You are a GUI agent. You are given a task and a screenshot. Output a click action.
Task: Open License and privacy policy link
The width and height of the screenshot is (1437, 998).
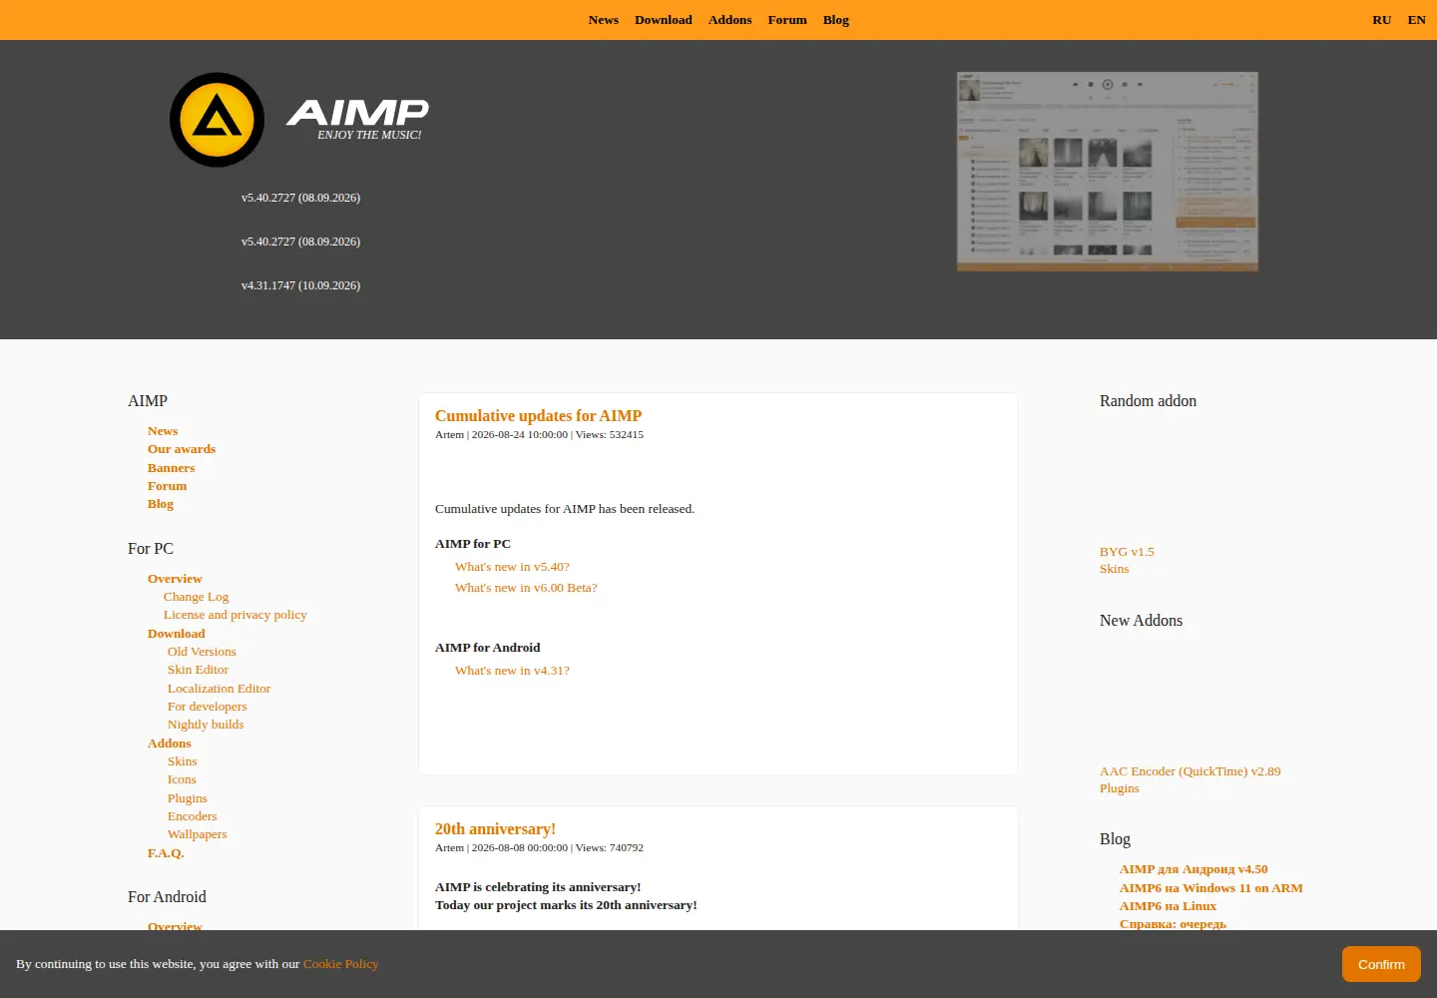pyautogui.click(x=236, y=615)
